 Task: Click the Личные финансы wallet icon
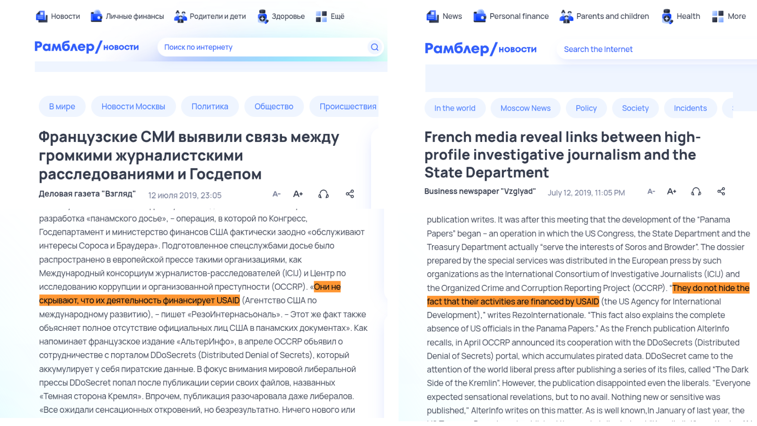pyautogui.click(x=97, y=16)
